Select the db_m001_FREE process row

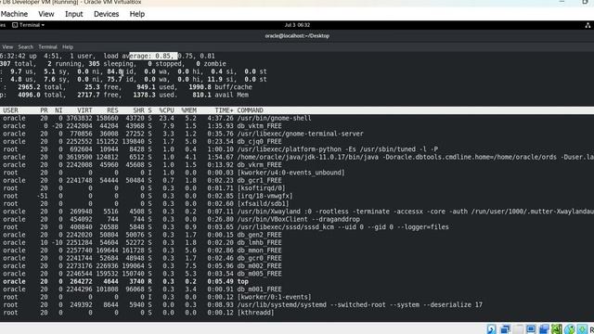pyautogui.click(x=297, y=289)
